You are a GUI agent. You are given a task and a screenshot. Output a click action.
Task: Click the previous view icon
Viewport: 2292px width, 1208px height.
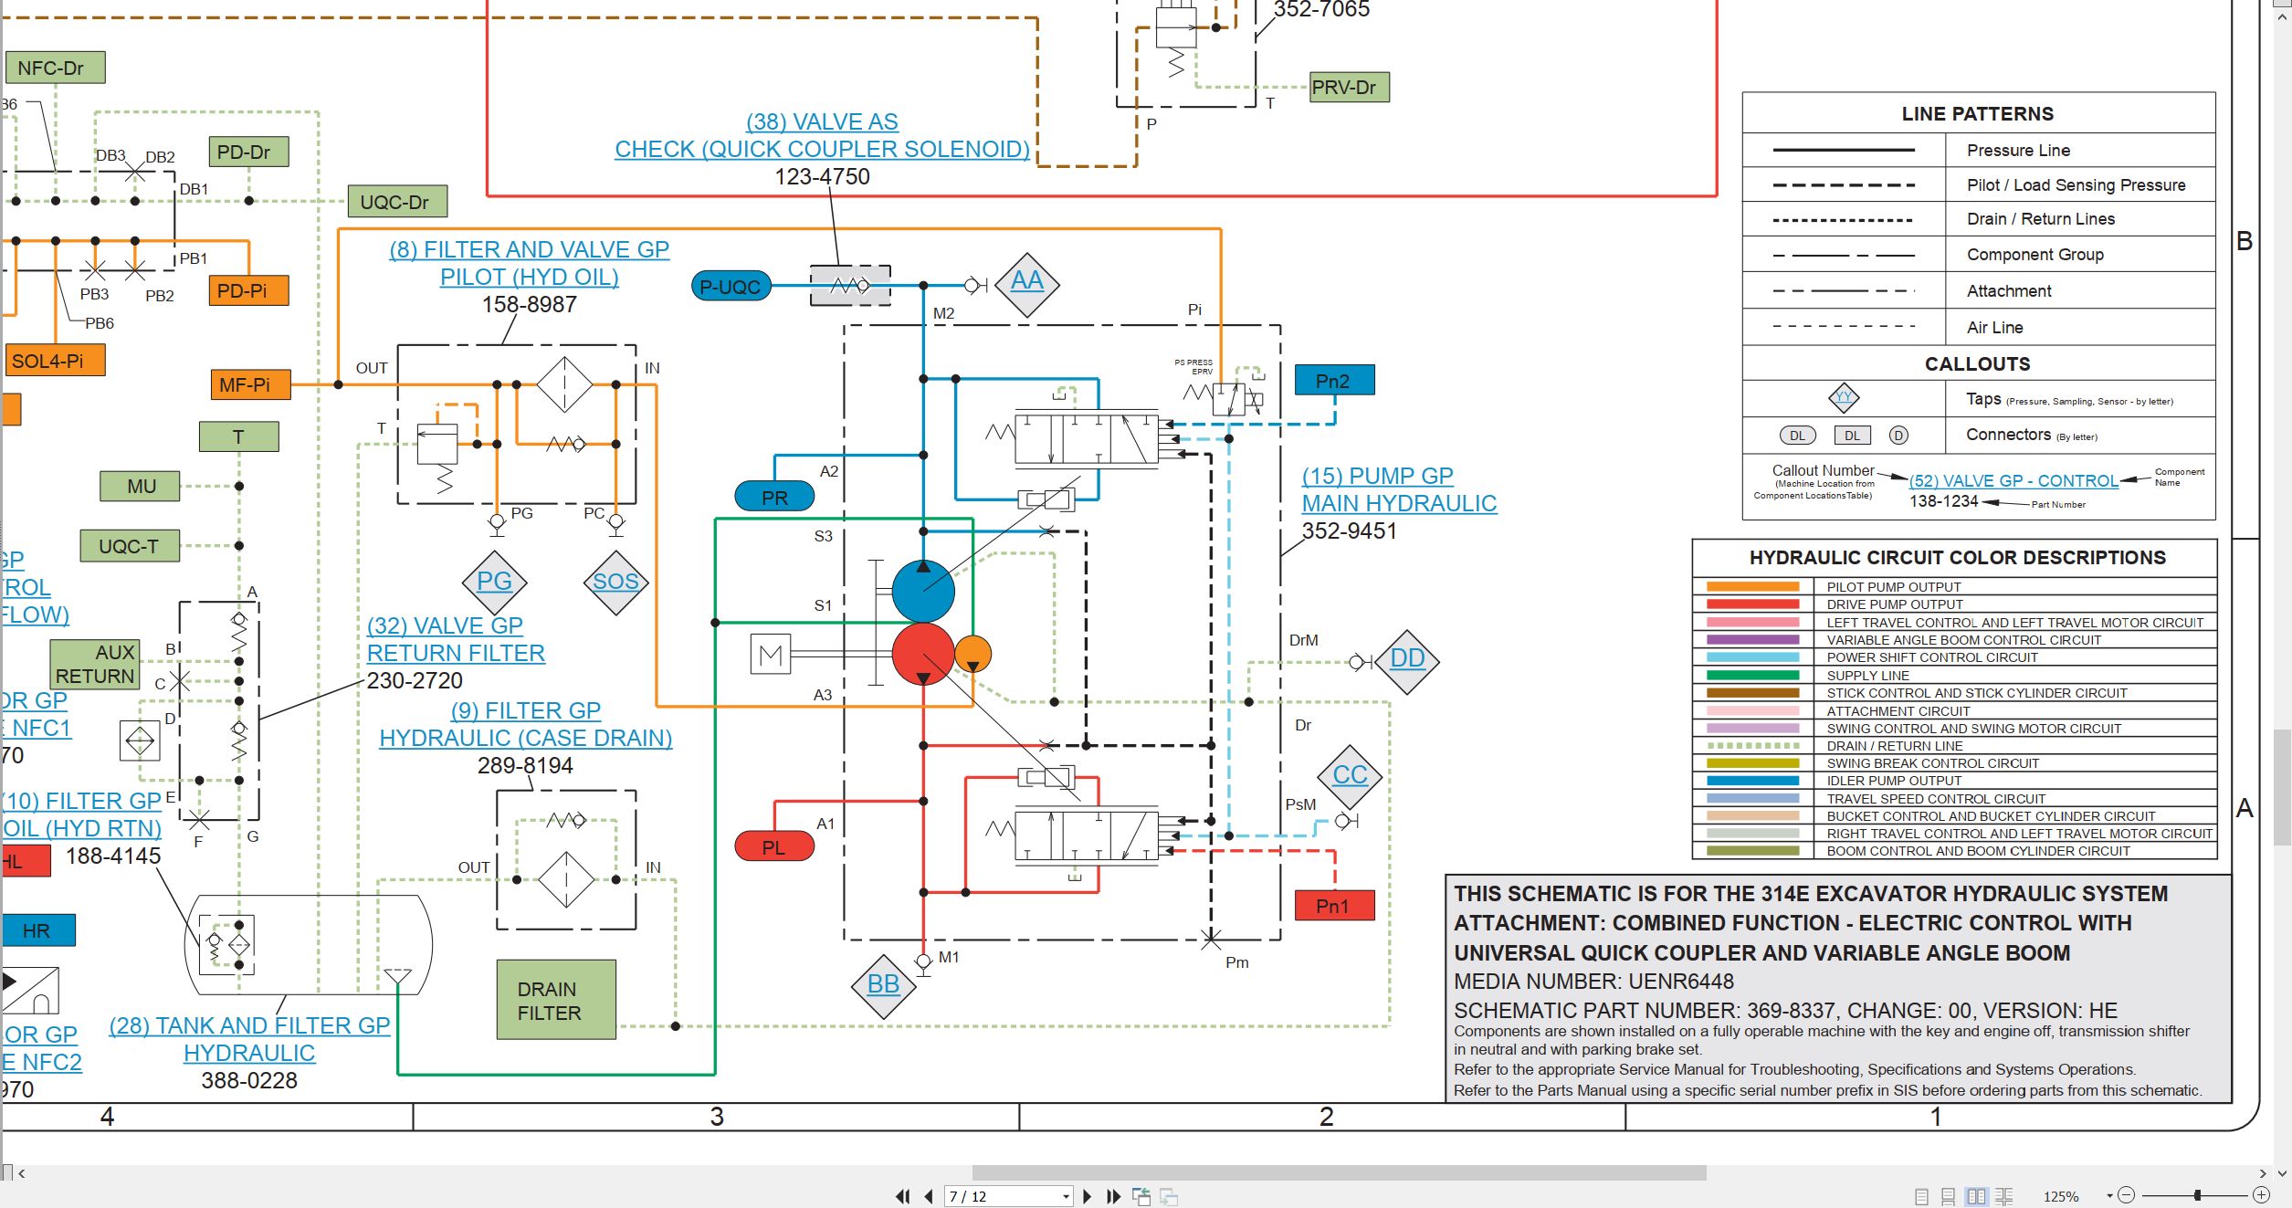point(1141,1196)
